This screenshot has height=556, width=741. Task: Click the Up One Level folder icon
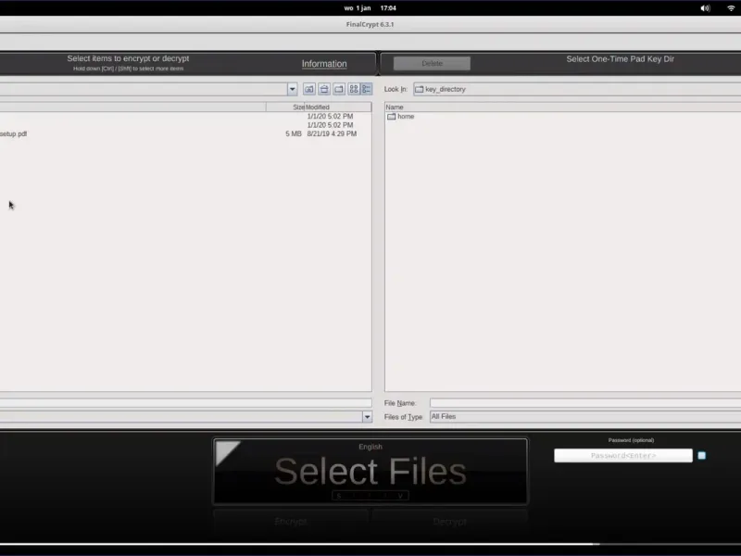[x=309, y=89]
